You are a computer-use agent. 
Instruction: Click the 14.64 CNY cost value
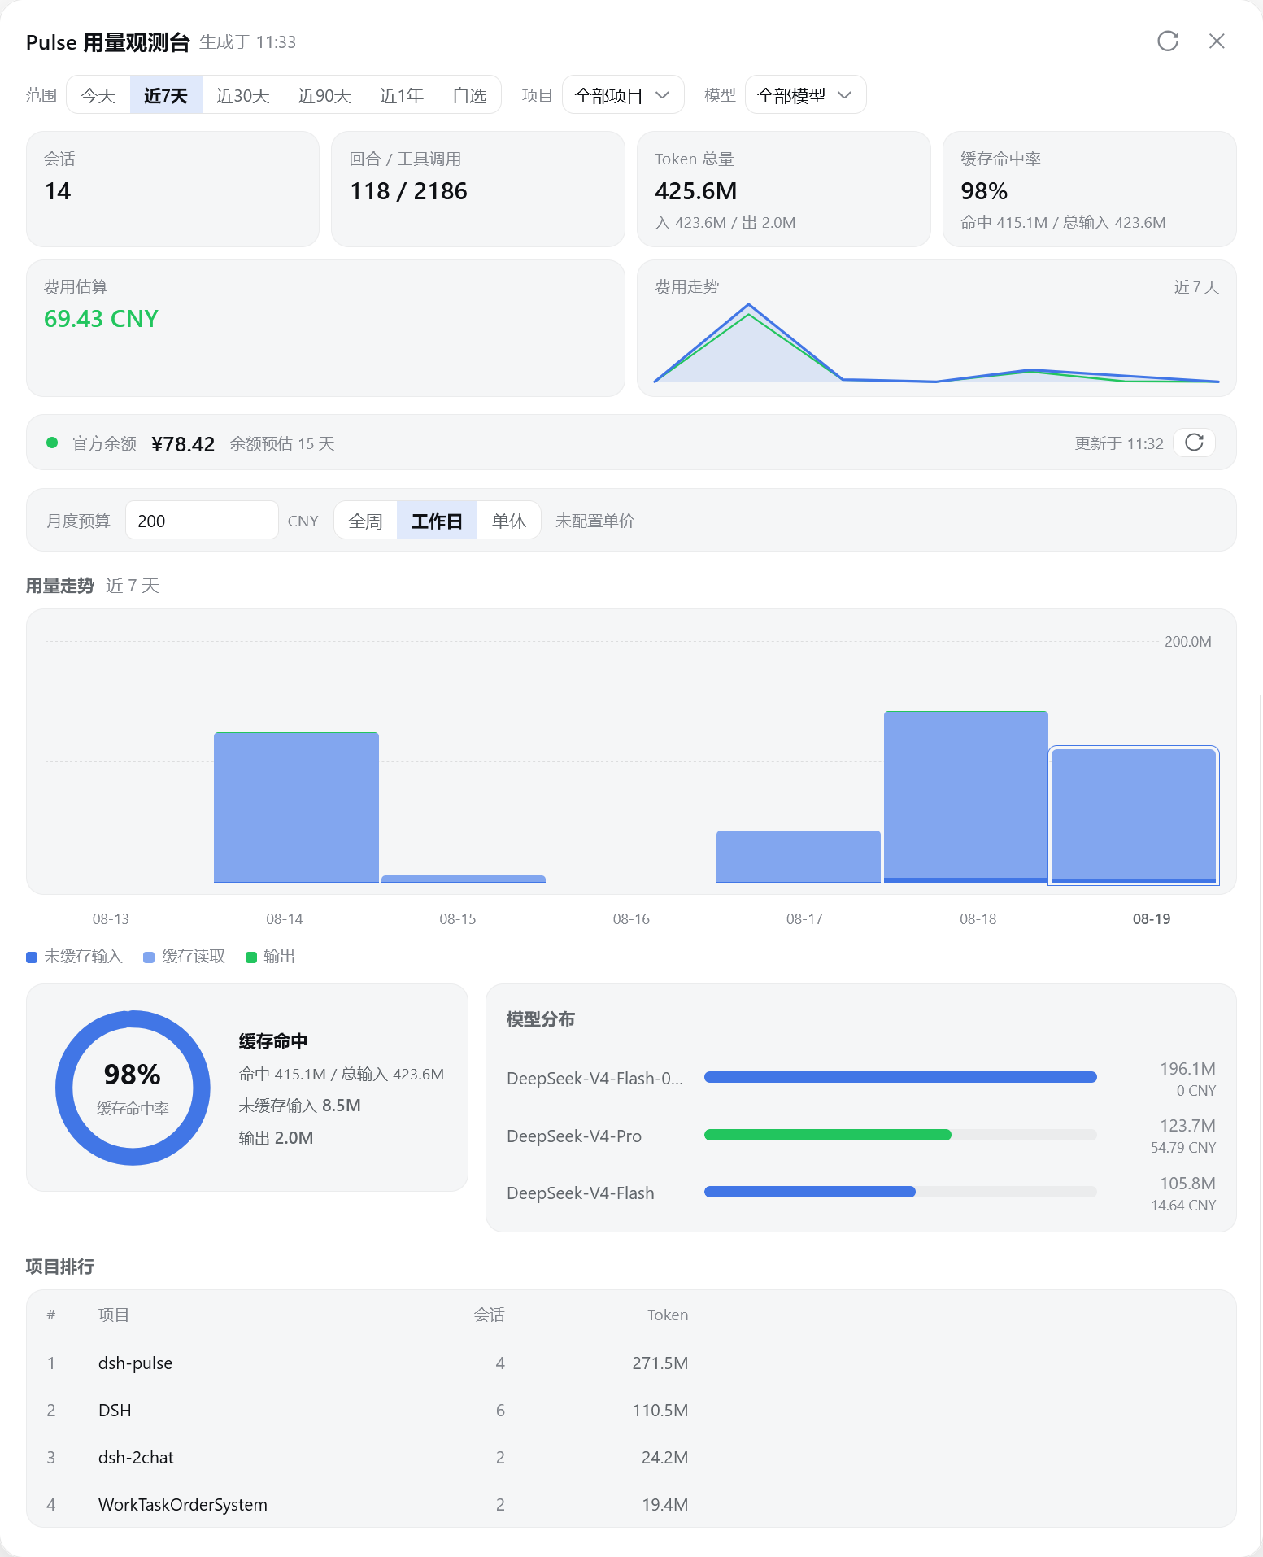[1183, 1206]
